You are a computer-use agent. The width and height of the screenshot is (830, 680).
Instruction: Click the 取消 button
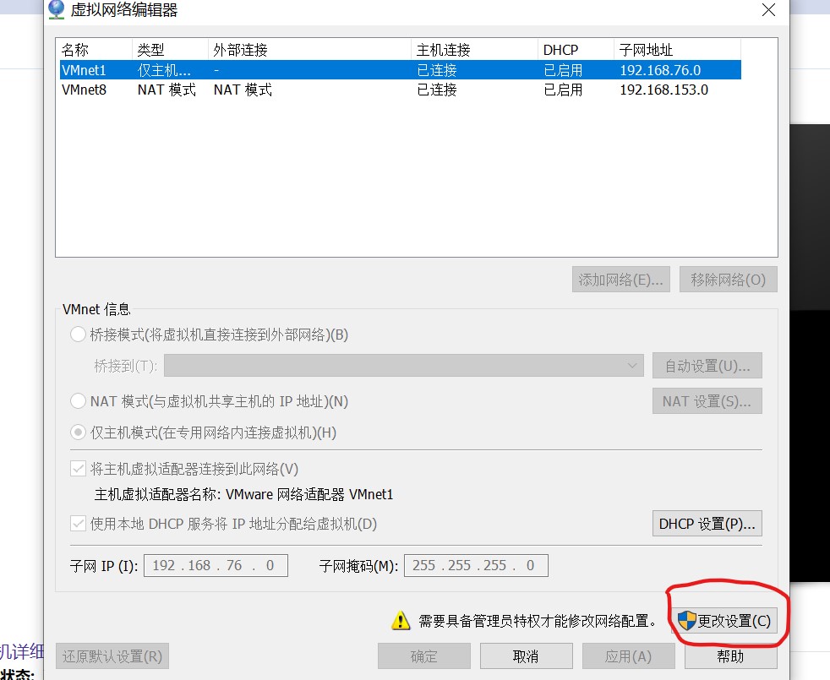point(527,656)
